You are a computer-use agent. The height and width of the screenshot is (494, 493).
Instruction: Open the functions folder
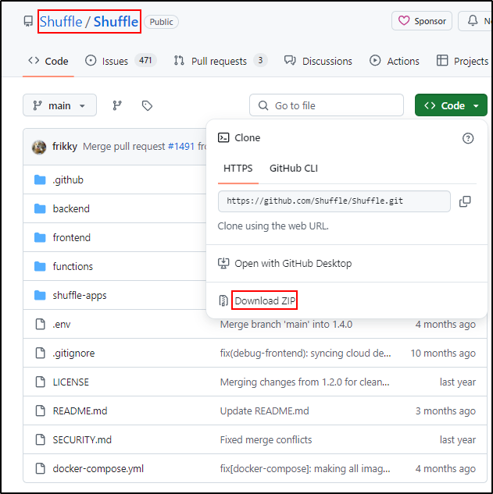click(x=73, y=267)
